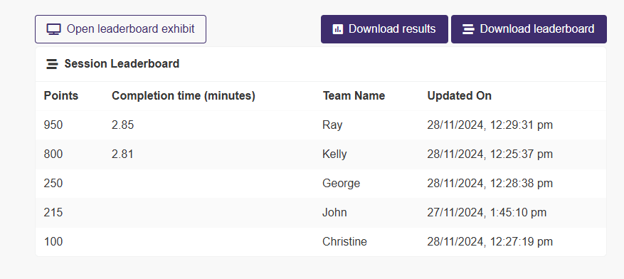This screenshot has width=624, height=279.
Task: Click the Updated On column header
Action: pyautogui.click(x=459, y=96)
